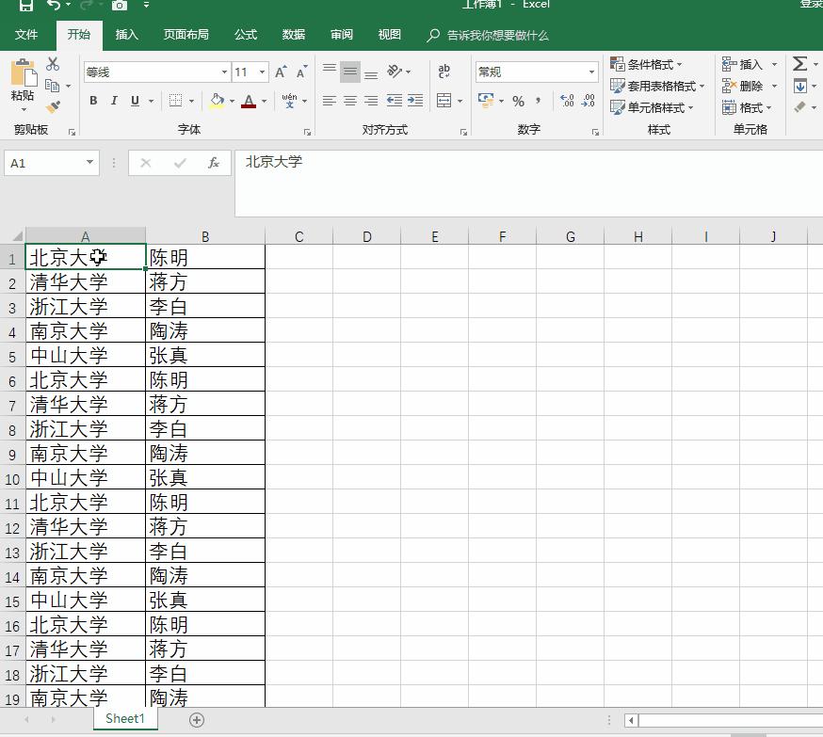Click the AutoSum sigma icon

[799, 64]
